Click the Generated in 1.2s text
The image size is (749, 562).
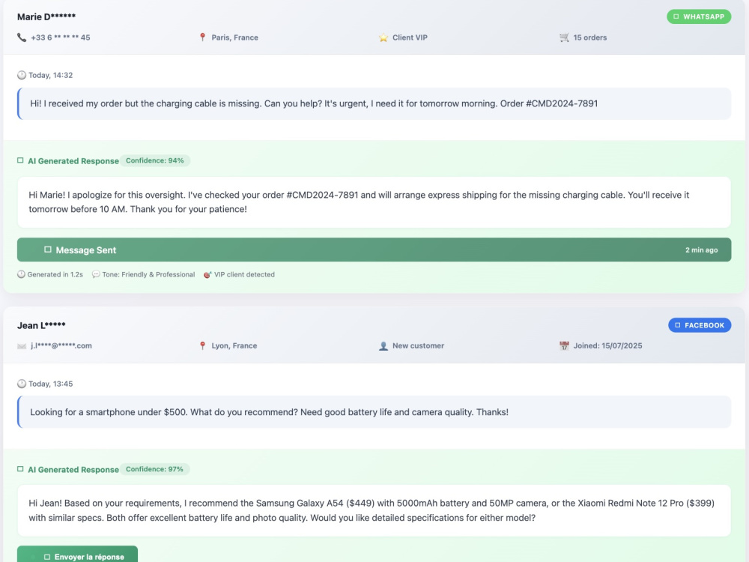point(55,274)
